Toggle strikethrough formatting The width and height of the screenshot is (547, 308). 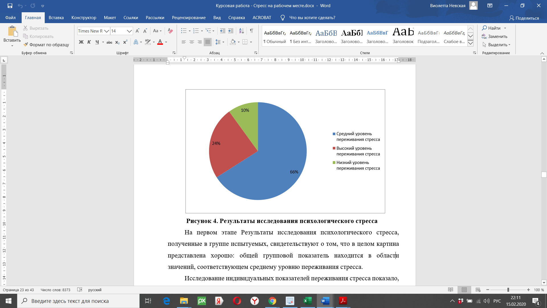click(109, 42)
